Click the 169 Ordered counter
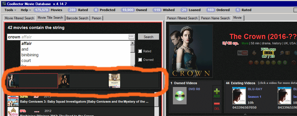Screen dimensions: 297x116 pos(218,10)
